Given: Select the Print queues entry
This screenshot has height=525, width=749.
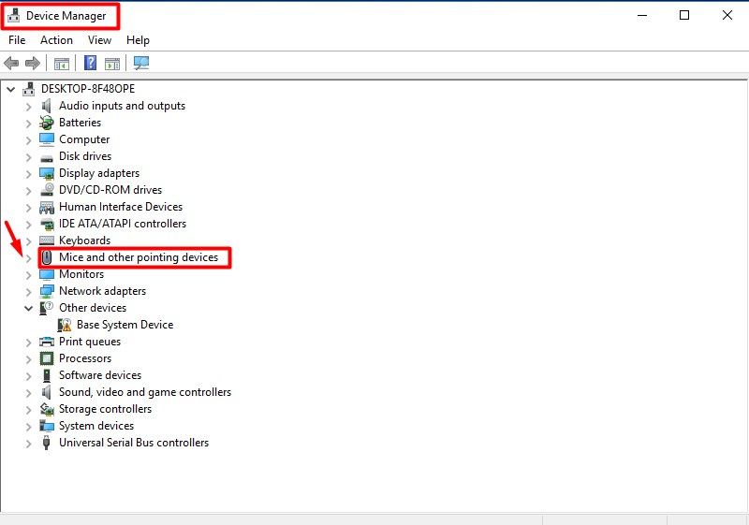Looking at the screenshot, I should (89, 342).
